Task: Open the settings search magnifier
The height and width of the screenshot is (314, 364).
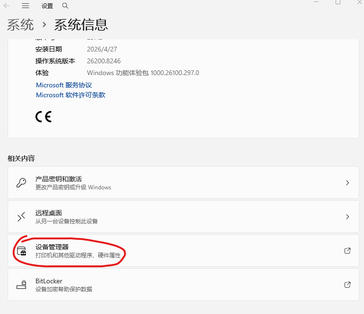Action: [65, 6]
